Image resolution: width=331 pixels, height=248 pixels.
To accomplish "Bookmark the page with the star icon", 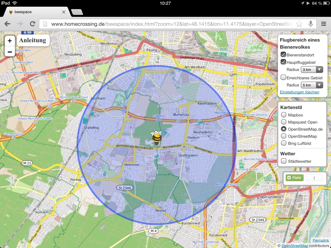I will [299, 24].
